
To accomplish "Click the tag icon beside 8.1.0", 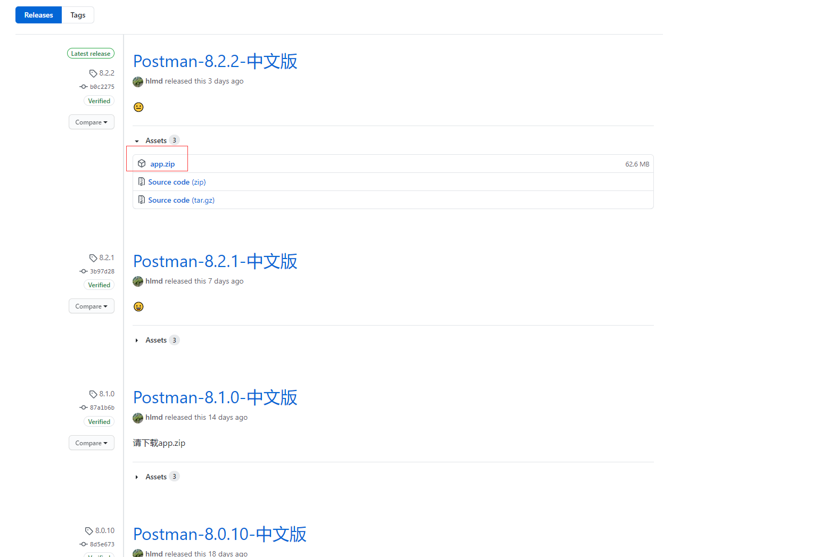I will (93, 394).
